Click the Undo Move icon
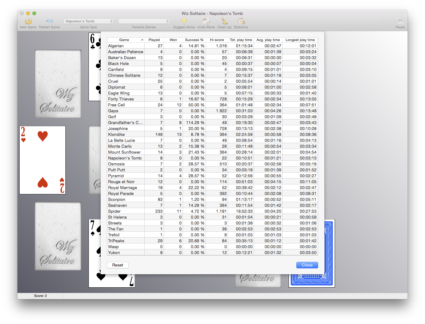The image size is (425, 324). 206,21
